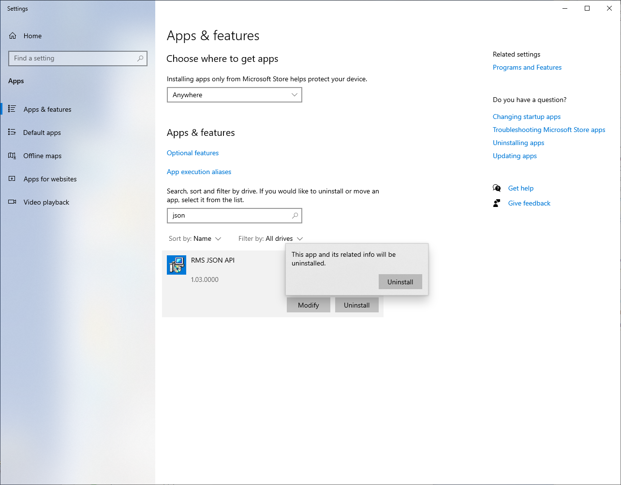This screenshot has width=621, height=485.
Task: Click the Get help link
Action: click(521, 188)
